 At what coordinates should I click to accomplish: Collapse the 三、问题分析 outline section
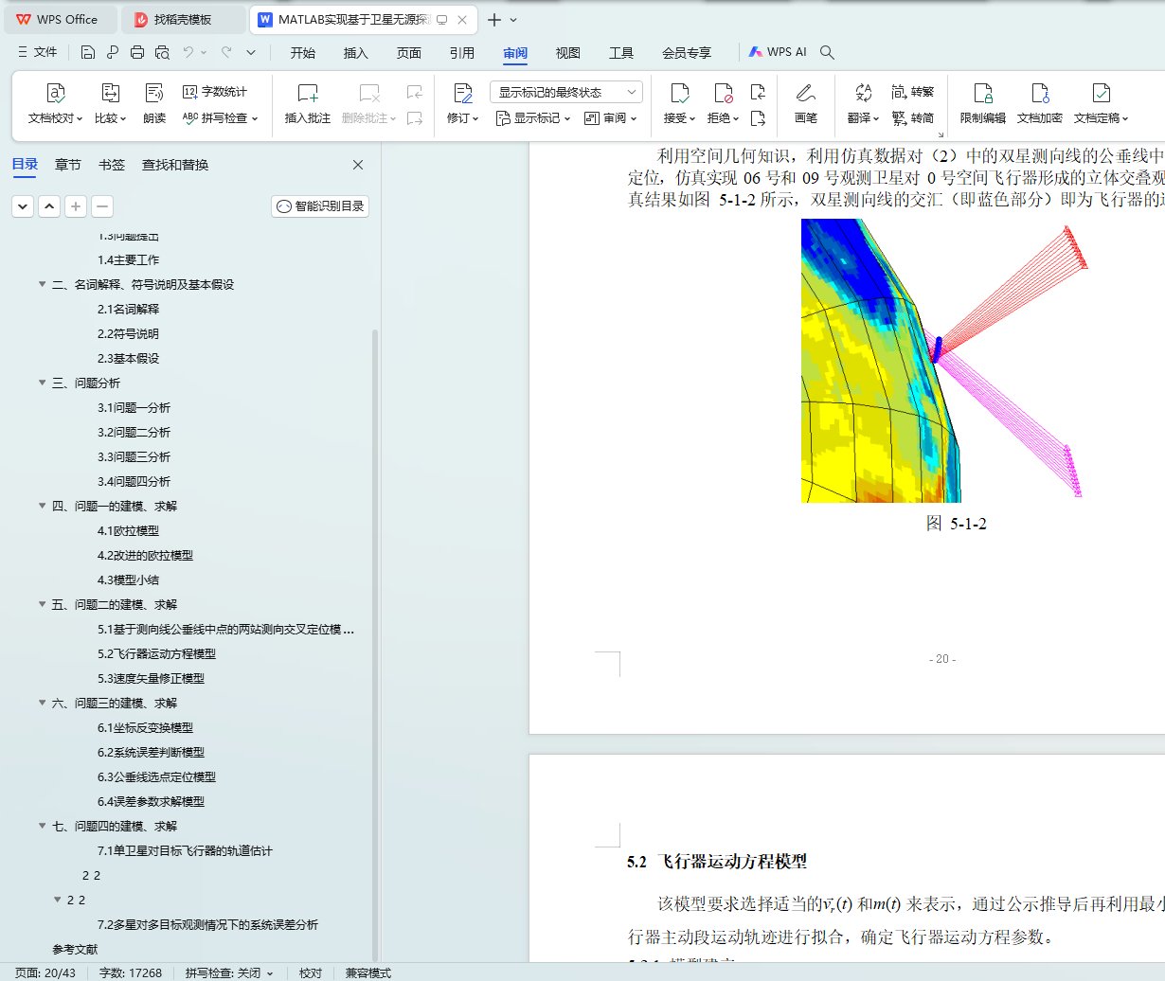click(42, 383)
